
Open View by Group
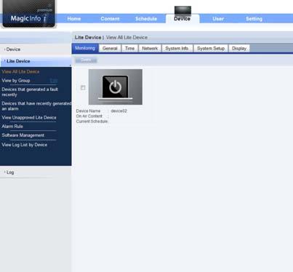pos(16,81)
